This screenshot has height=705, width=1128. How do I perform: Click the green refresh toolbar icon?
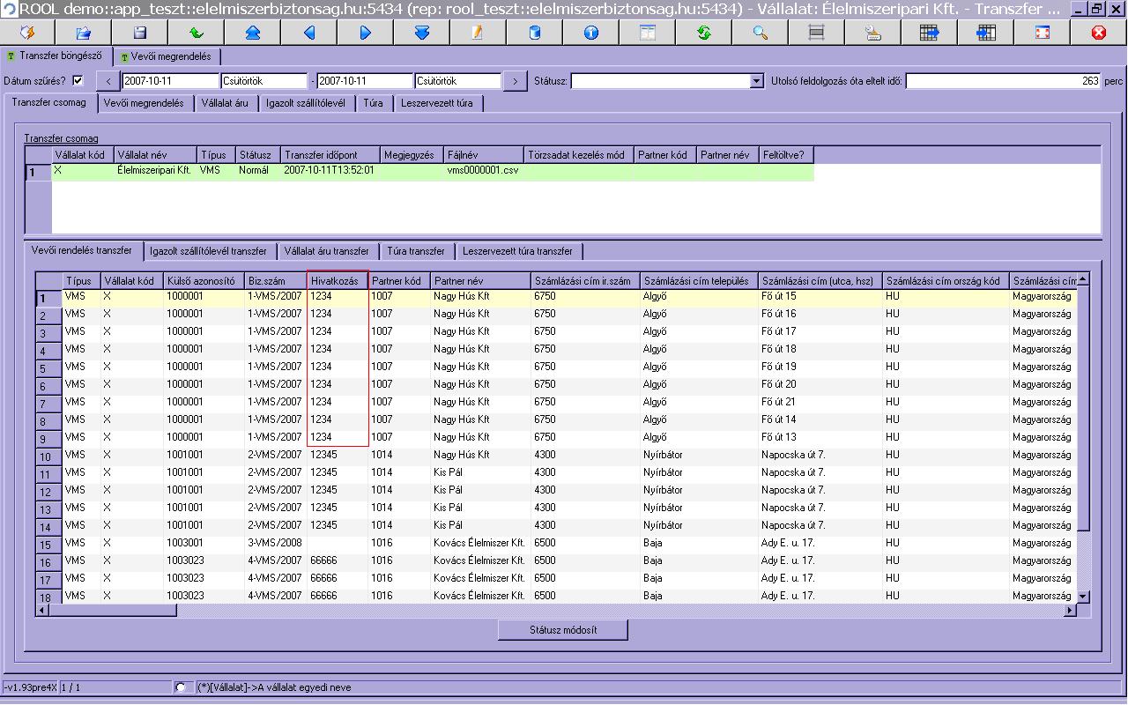pos(704,33)
